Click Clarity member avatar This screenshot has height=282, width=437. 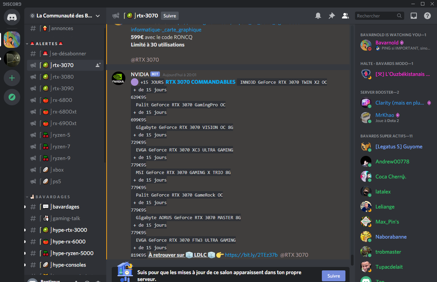[x=366, y=103]
